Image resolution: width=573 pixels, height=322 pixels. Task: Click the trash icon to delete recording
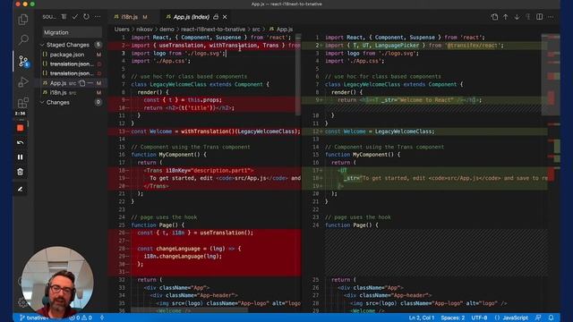(20, 172)
